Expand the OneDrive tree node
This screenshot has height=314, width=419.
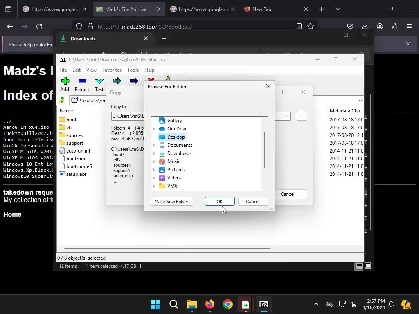pos(154,129)
